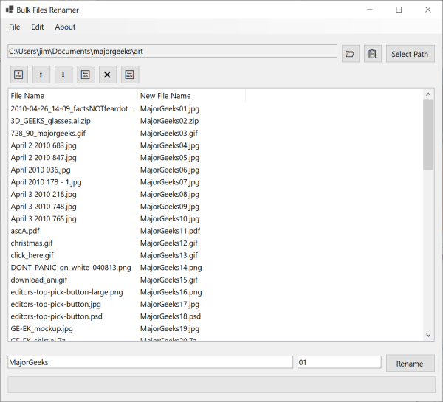Click new name MajorGeeks03.gif
Viewport: 443px width, 402px height.
tap(169, 133)
